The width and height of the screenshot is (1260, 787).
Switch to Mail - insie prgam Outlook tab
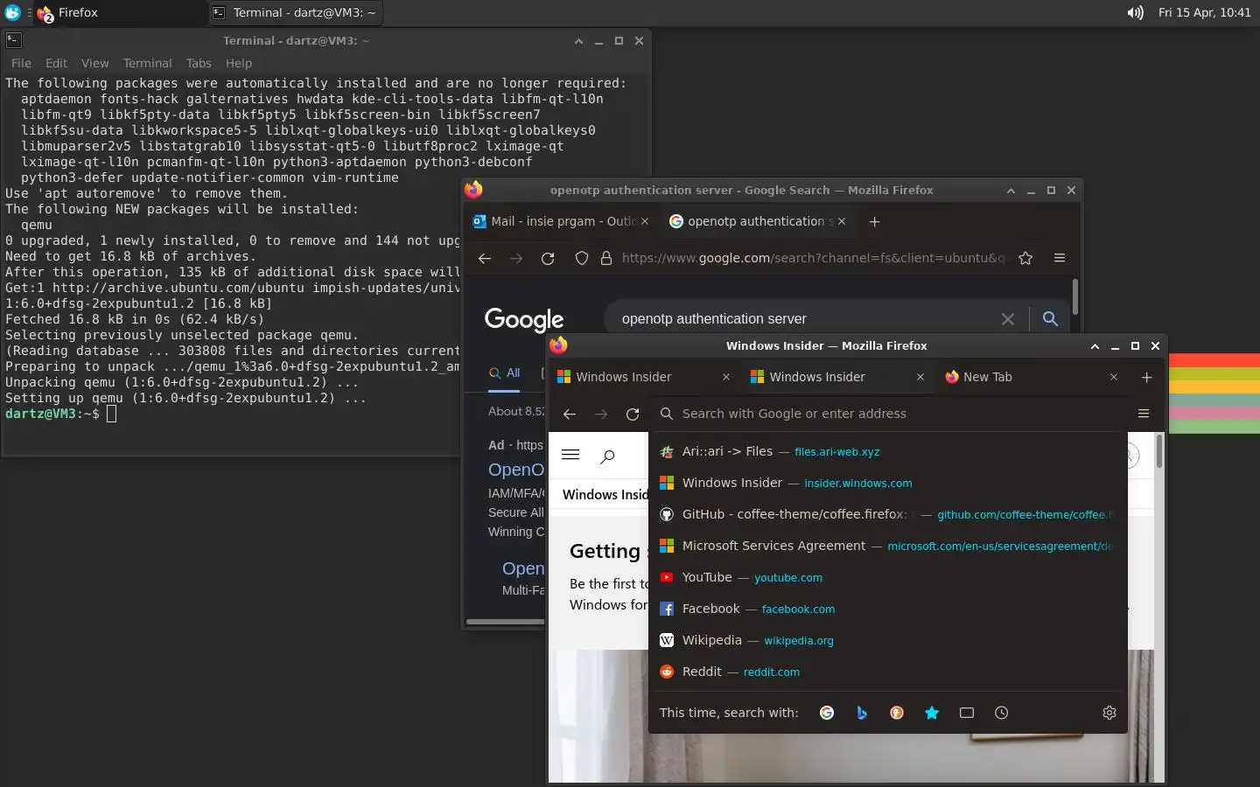pyautogui.click(x=561, y=221)
